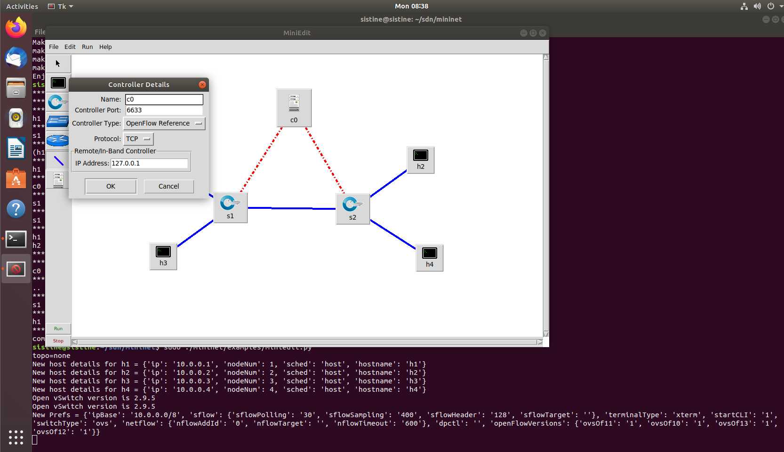
Task: Open Help from the dock
Action: 16,209
